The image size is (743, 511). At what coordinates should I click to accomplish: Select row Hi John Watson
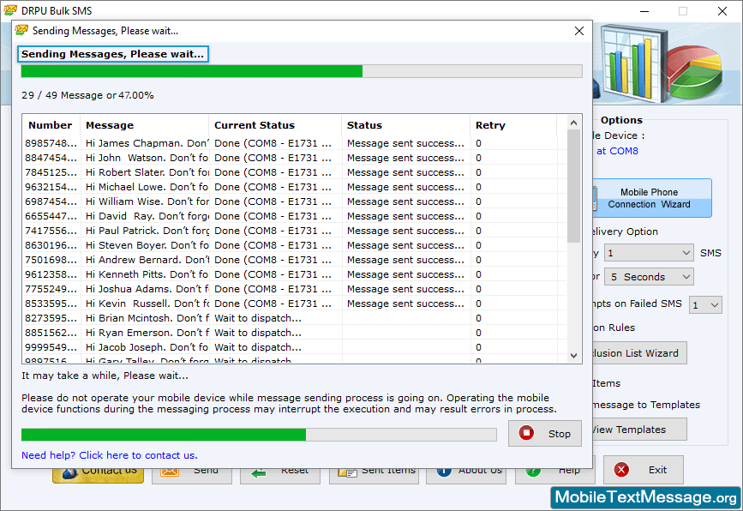[x=294, y=158]
